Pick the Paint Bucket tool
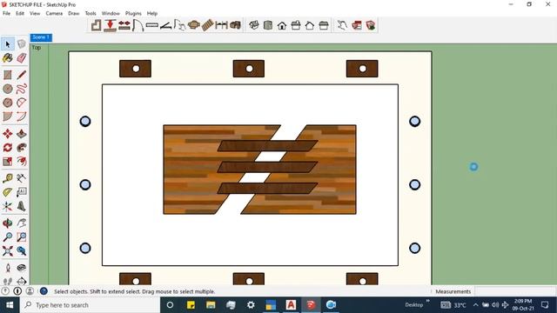This screenshot has width=557, height=313. coord(8,58)
